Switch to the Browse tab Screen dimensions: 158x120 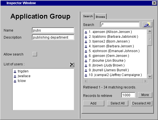pyautogui.click(x=100, y=17)
